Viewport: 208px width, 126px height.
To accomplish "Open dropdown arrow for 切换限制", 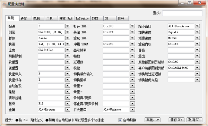I will pos(68,56).
